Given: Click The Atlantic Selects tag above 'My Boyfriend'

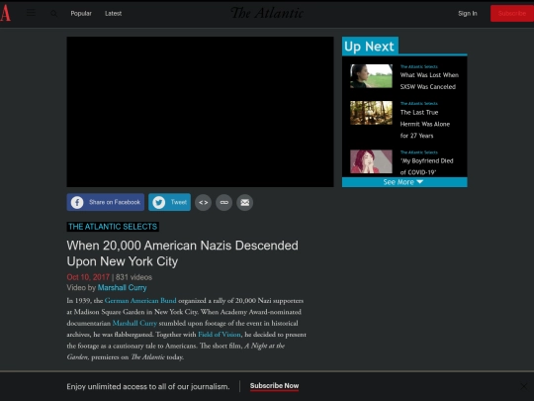Looking at the screenshot, I should coord(419,152).
